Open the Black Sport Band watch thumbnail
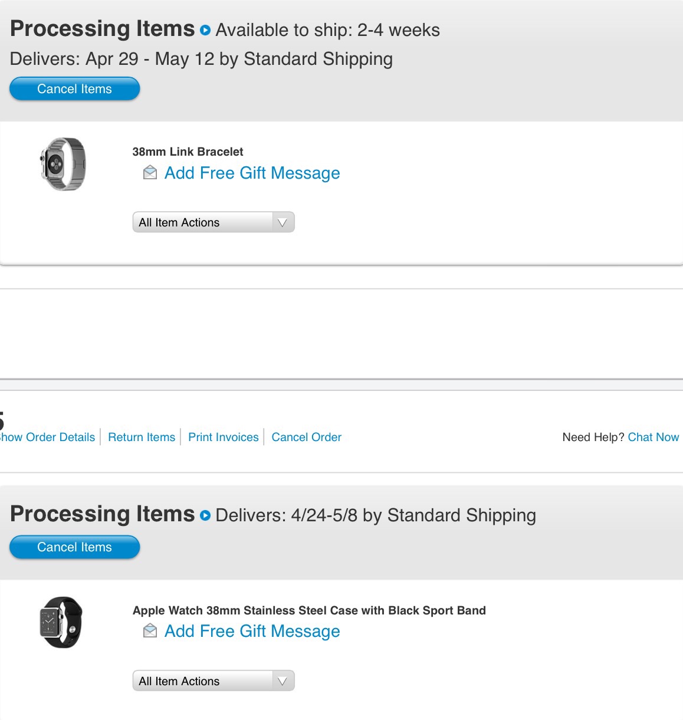Image resolution: width=683 pixels, height=720 pixels. pyautogui.click(x=61, y=623)
